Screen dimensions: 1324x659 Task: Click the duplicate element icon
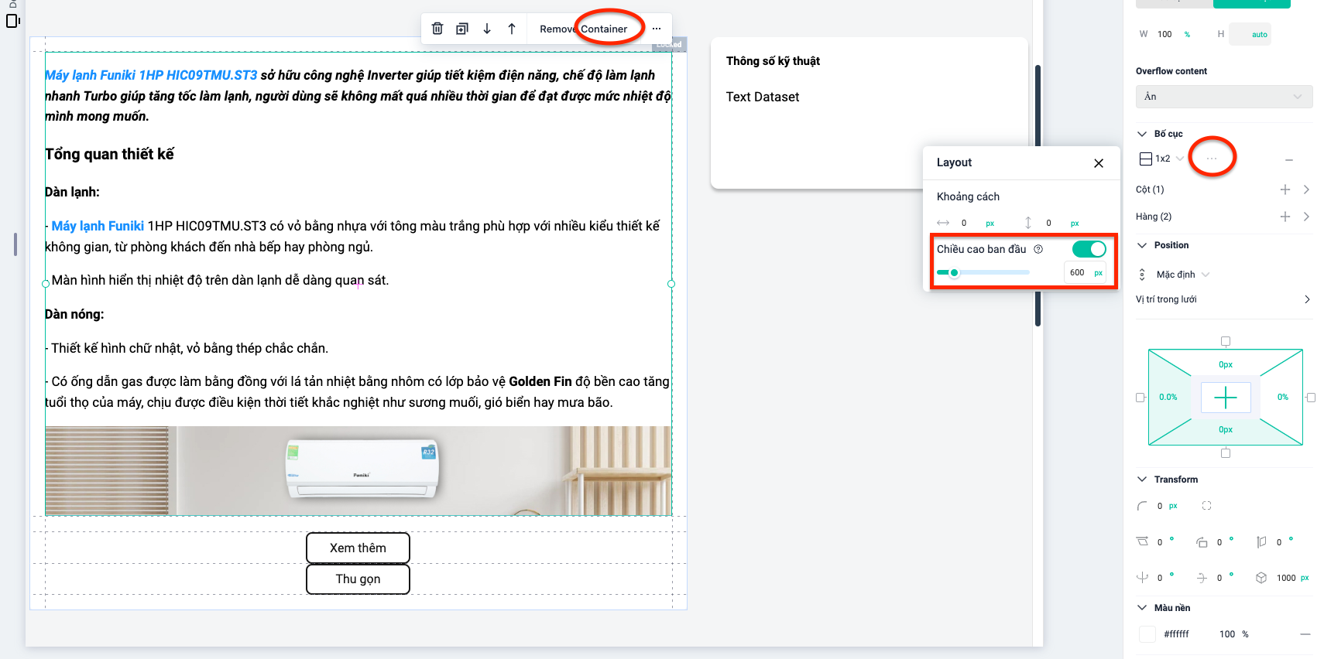tap(462, 29)
